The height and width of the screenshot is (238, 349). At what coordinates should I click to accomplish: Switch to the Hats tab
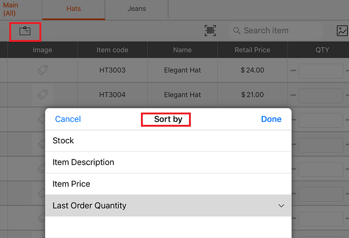click(x=74, y=9)
